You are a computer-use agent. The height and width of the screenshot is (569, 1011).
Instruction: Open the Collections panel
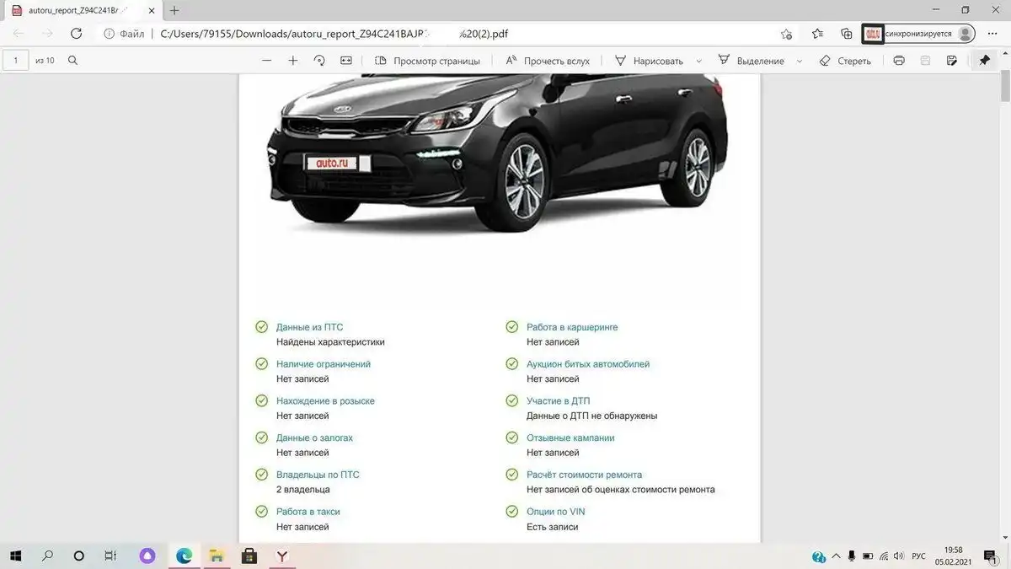pos(847,34)
